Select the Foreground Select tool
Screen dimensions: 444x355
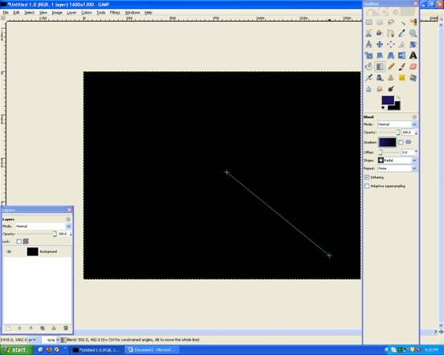tap(380, 33)
